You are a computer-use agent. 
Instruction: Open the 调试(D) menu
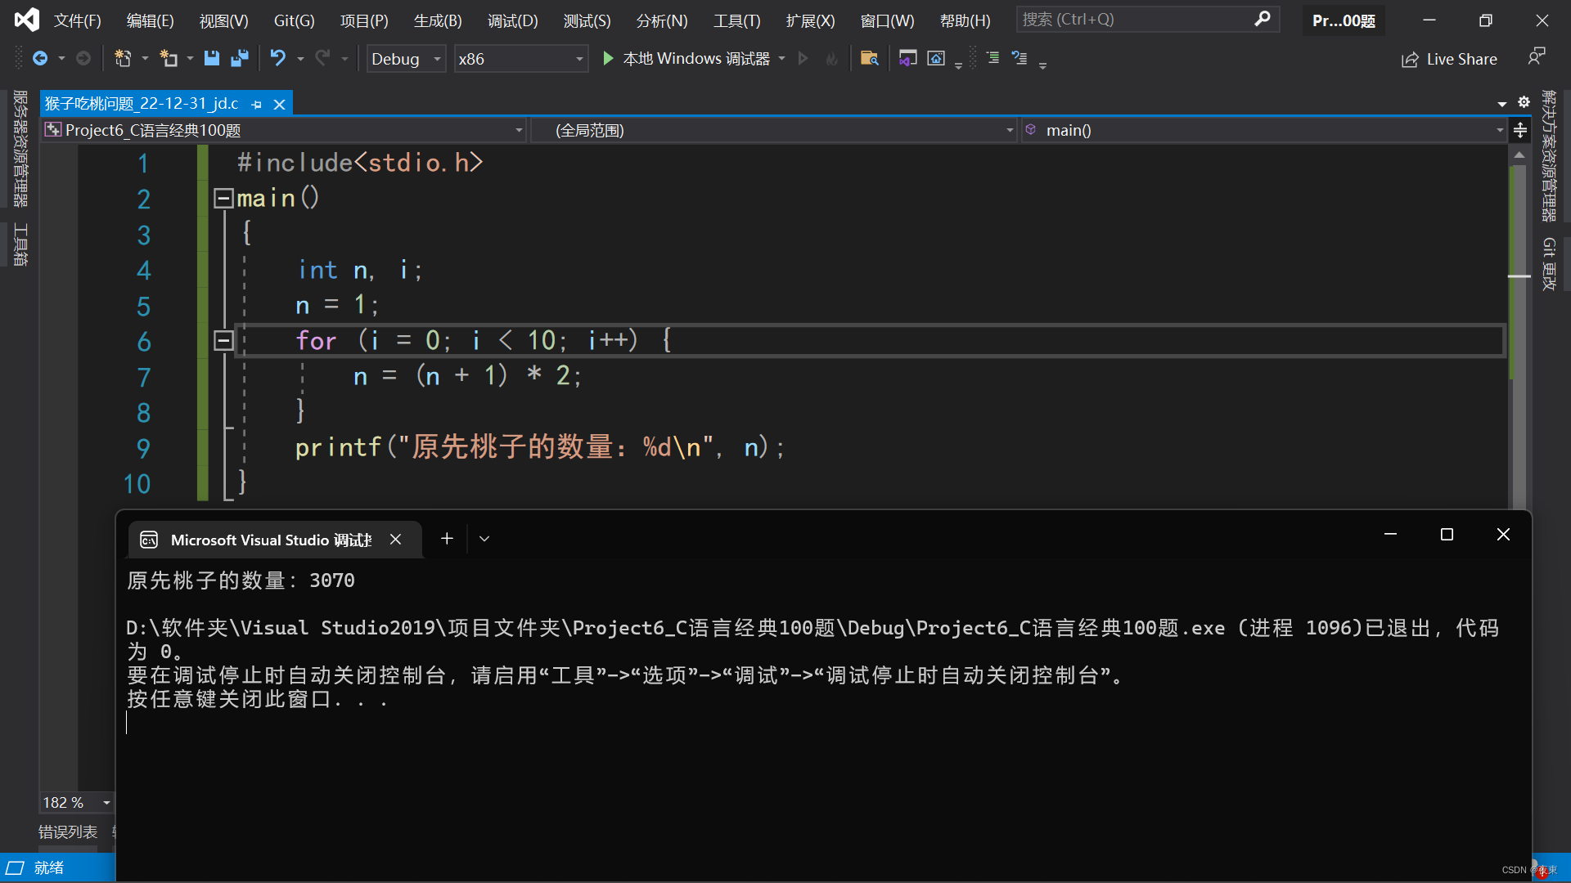click(x=512, y=20)
